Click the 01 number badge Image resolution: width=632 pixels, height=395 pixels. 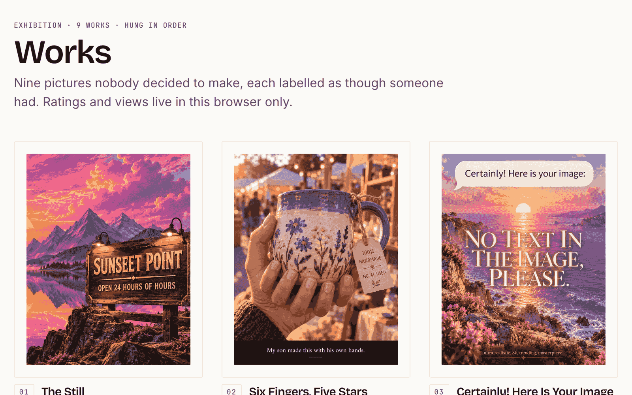pyautogui.click(x=24, y=390)
